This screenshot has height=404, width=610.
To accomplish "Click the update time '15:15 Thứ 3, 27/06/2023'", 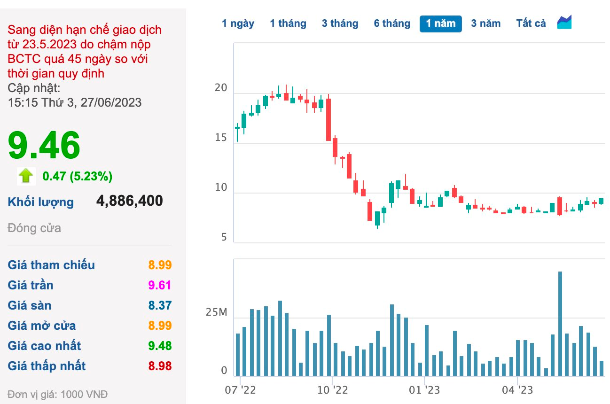I will coord(75,102).
